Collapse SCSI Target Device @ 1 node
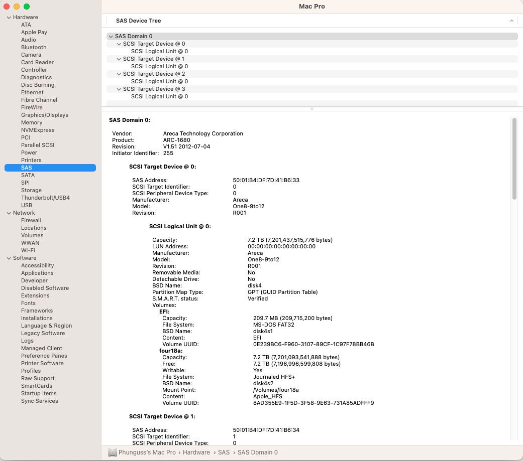523x461 pixels. [x=119, y=59]
